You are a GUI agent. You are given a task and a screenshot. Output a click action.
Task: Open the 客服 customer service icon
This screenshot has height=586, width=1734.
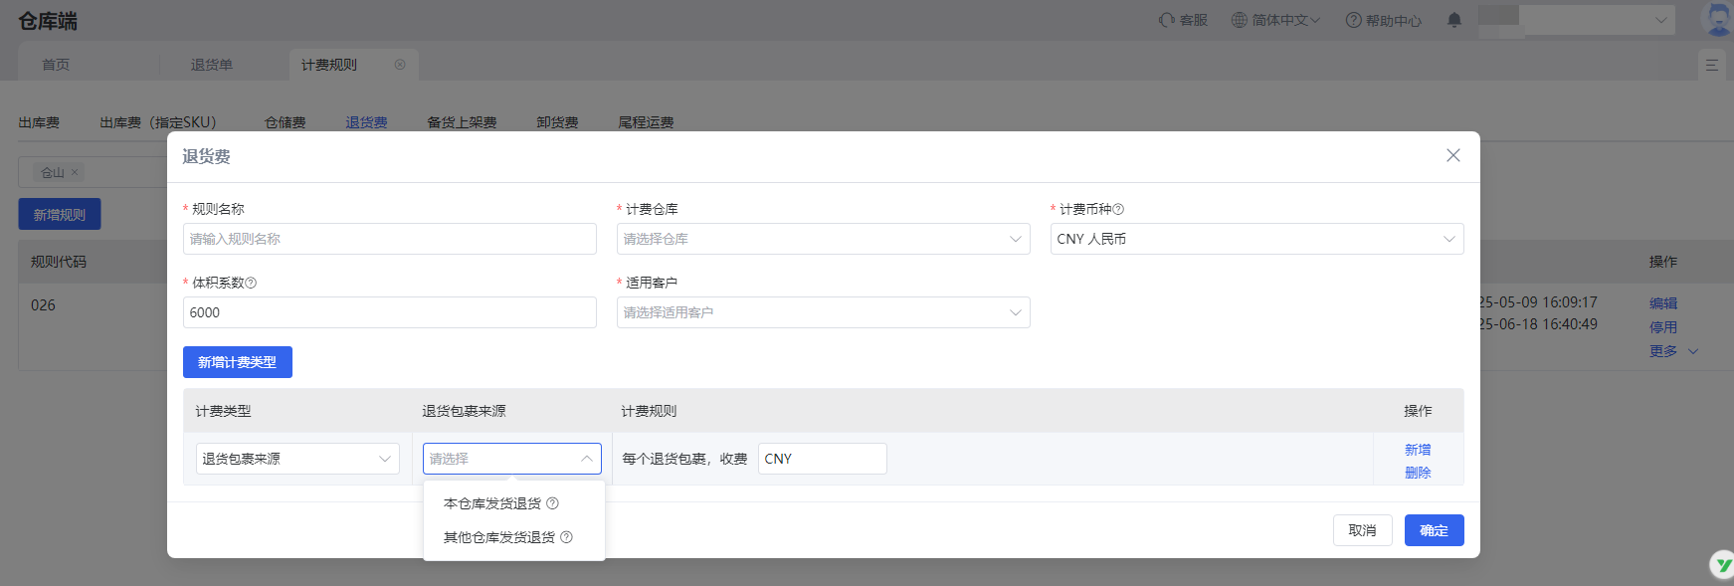tap(1183, 20)
